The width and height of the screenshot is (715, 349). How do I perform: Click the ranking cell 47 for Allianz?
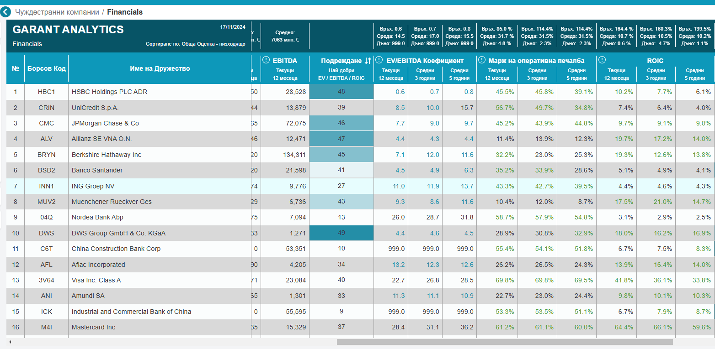[341, 139]
